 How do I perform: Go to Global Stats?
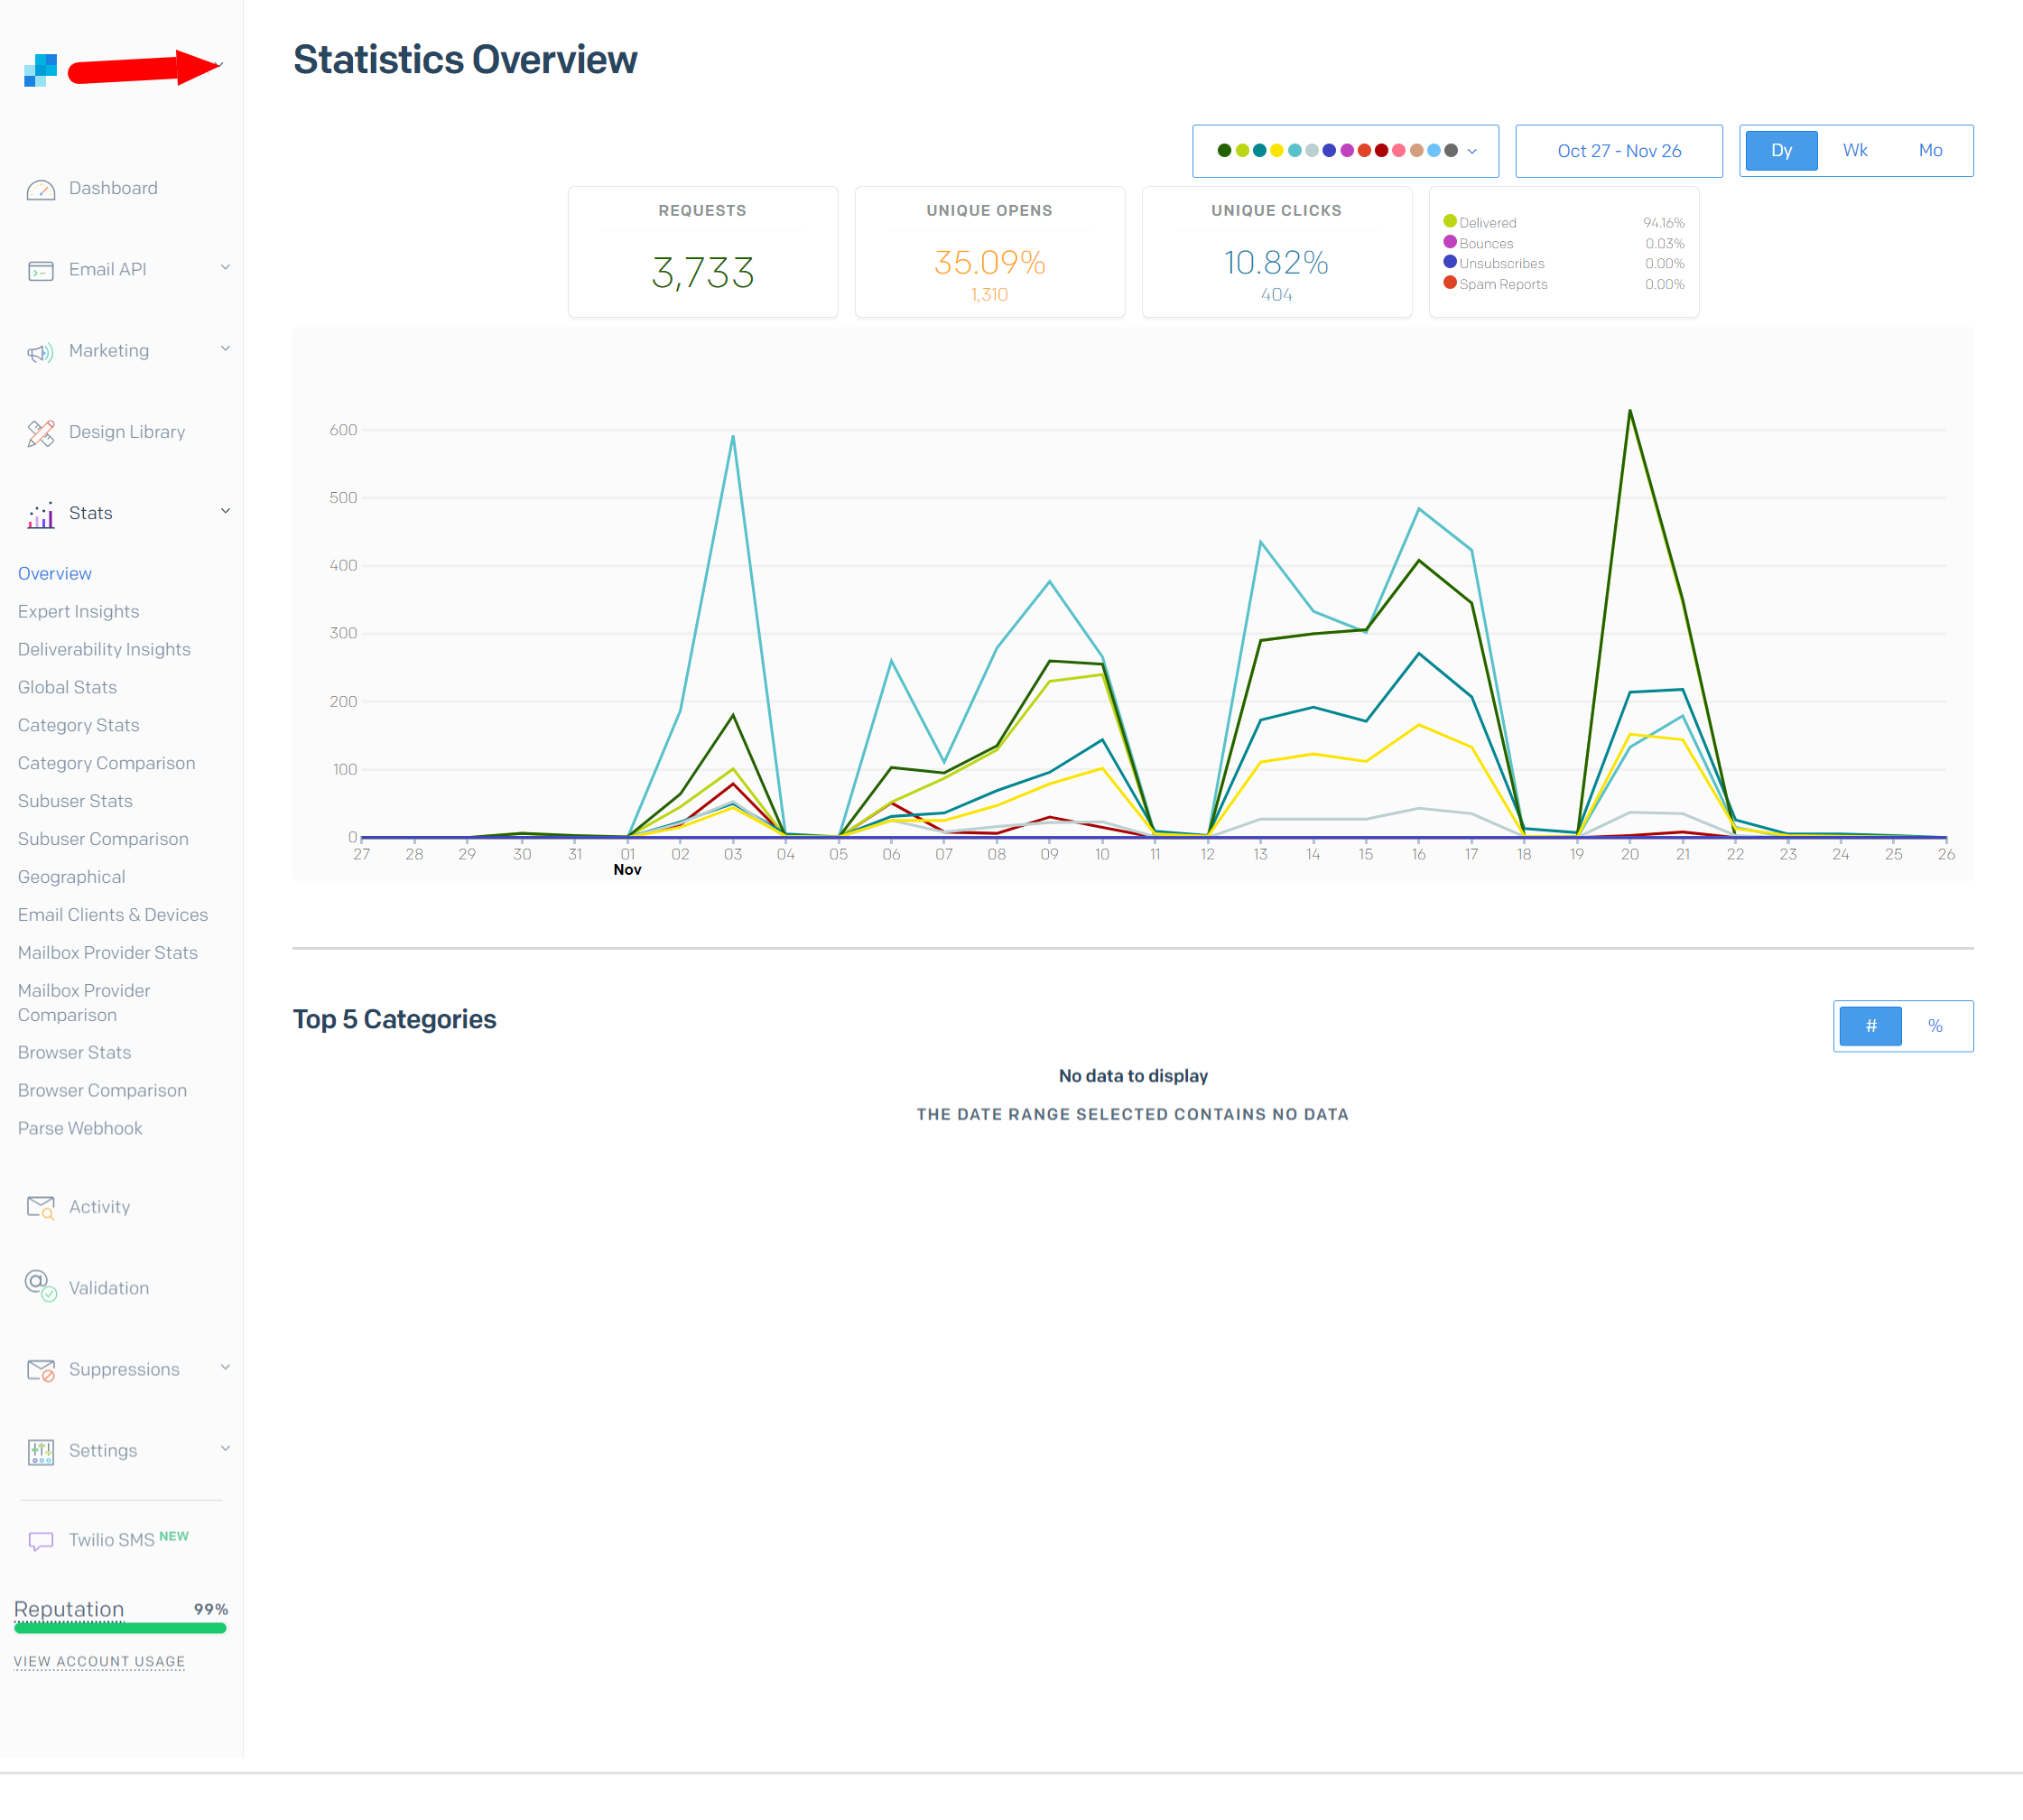pyautogui.click(x=67, y=688)
